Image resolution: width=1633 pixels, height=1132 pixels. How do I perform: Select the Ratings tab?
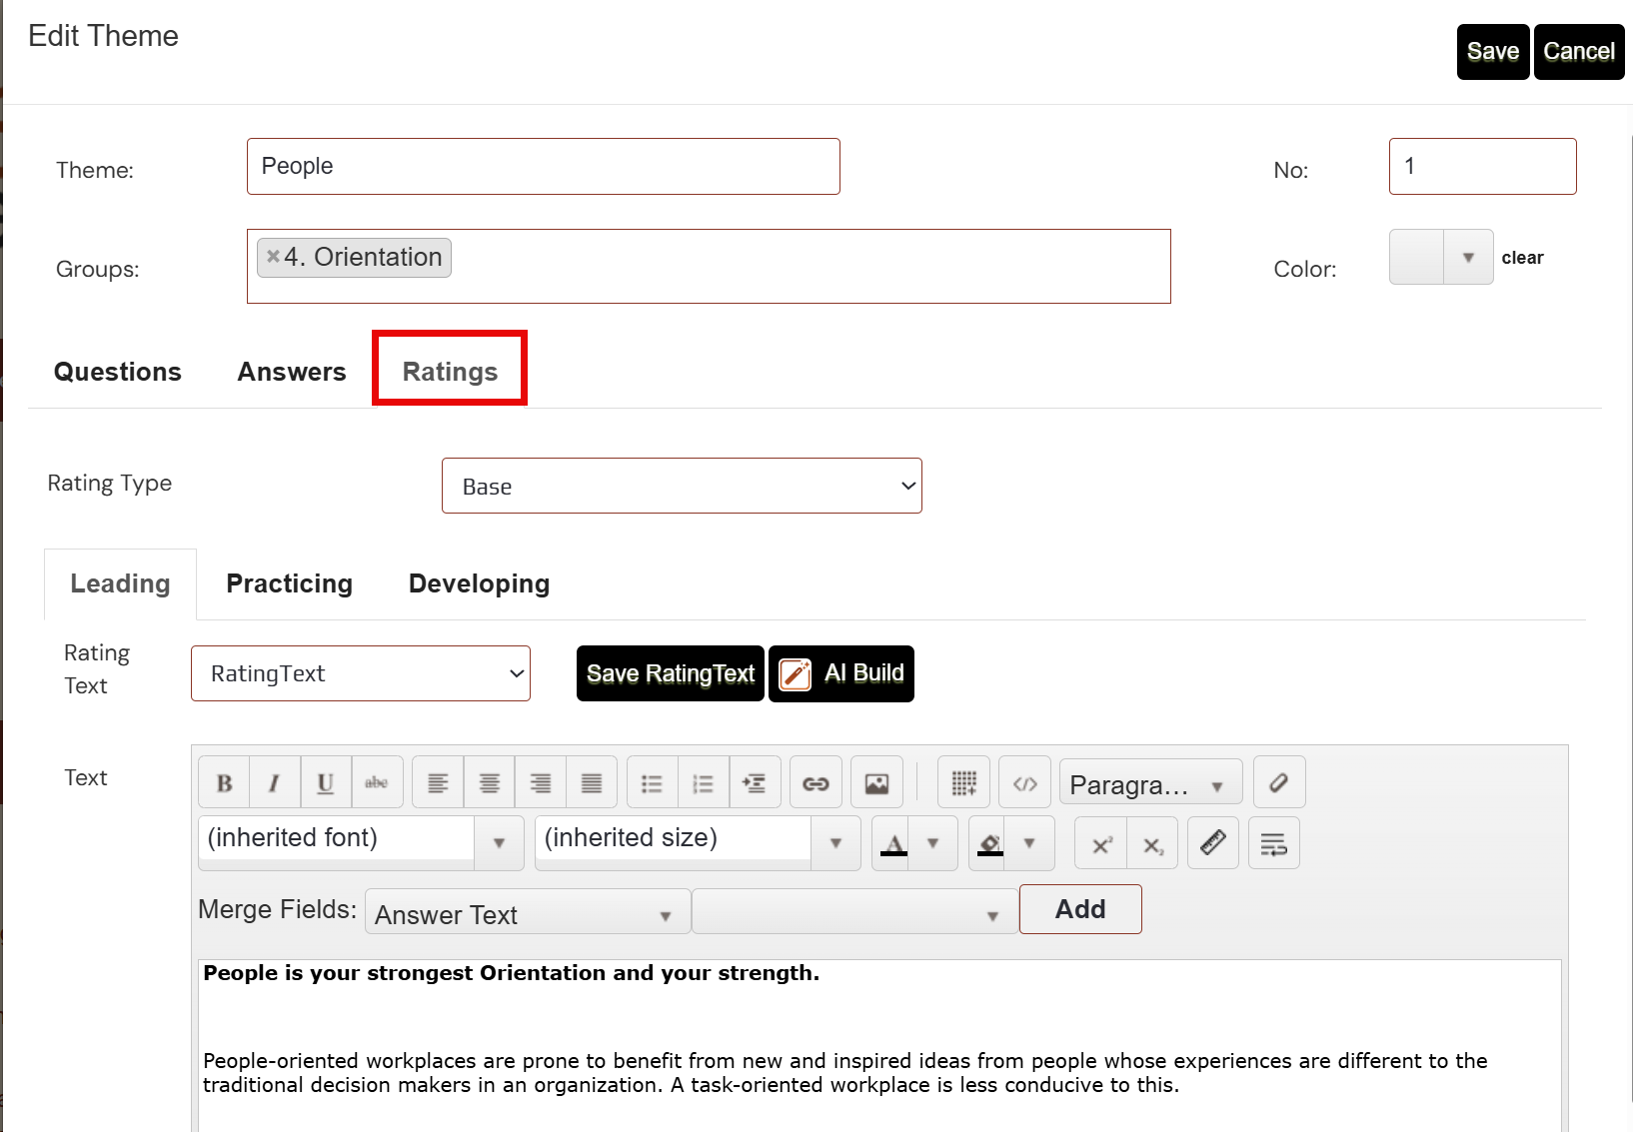click(x=450, y=372)
